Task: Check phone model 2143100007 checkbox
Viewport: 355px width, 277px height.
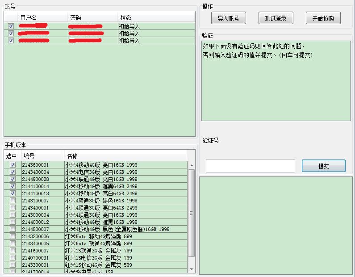Action: point(13,201)
